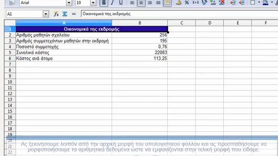
Task: Select row 4 header
Action: coord(10,47)
